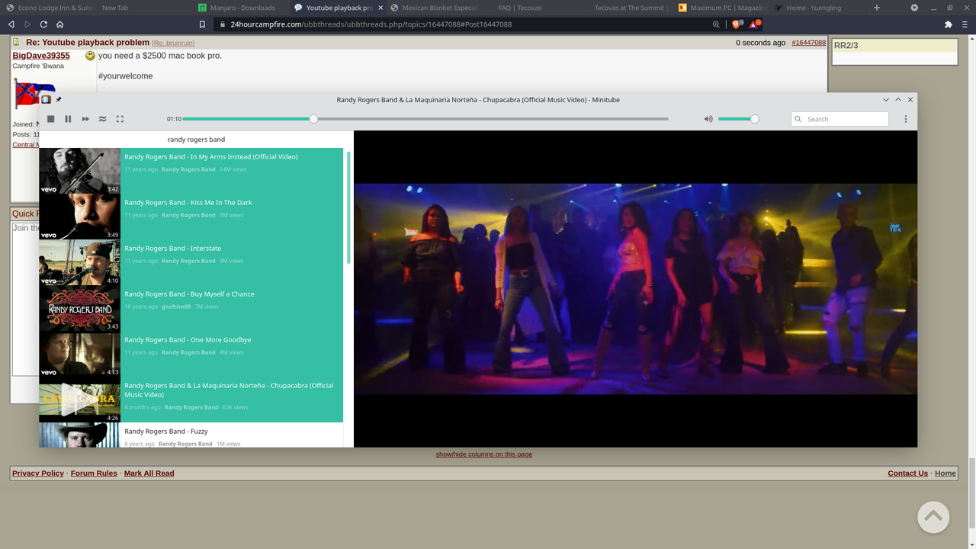Adjust the volume slider
This screenshot has width=976, height=549.
click(737, 119)
